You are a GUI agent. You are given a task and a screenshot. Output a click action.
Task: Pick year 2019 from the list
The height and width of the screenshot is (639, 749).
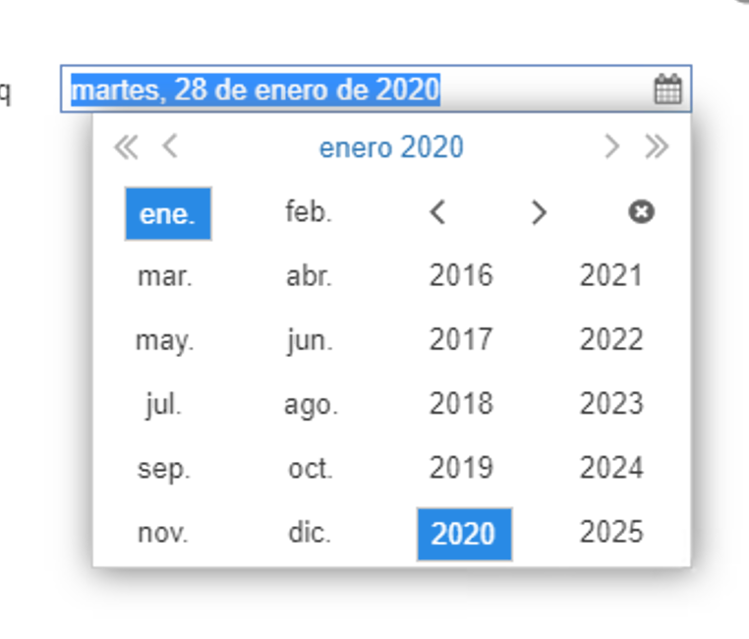tap(461, 468)
